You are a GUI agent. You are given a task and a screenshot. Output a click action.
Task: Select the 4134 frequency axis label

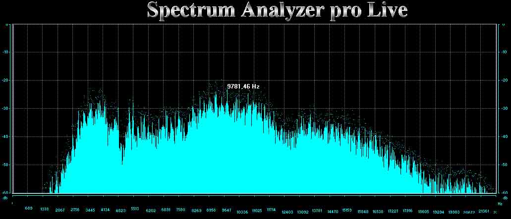click(x=105, y=210)
